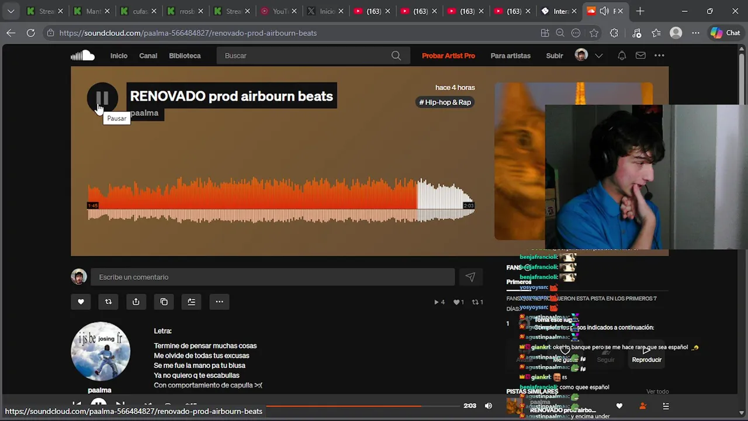
Task: Click the lyric line 'Se me fue la mano pa tu blusa'
Action: [x=199, y=365]
